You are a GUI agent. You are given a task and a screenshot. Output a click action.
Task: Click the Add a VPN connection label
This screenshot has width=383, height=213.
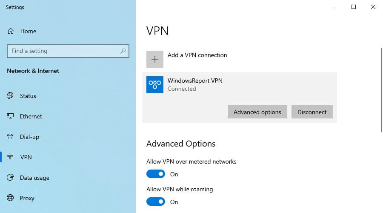pyautogui.click(x=197, y=55)
